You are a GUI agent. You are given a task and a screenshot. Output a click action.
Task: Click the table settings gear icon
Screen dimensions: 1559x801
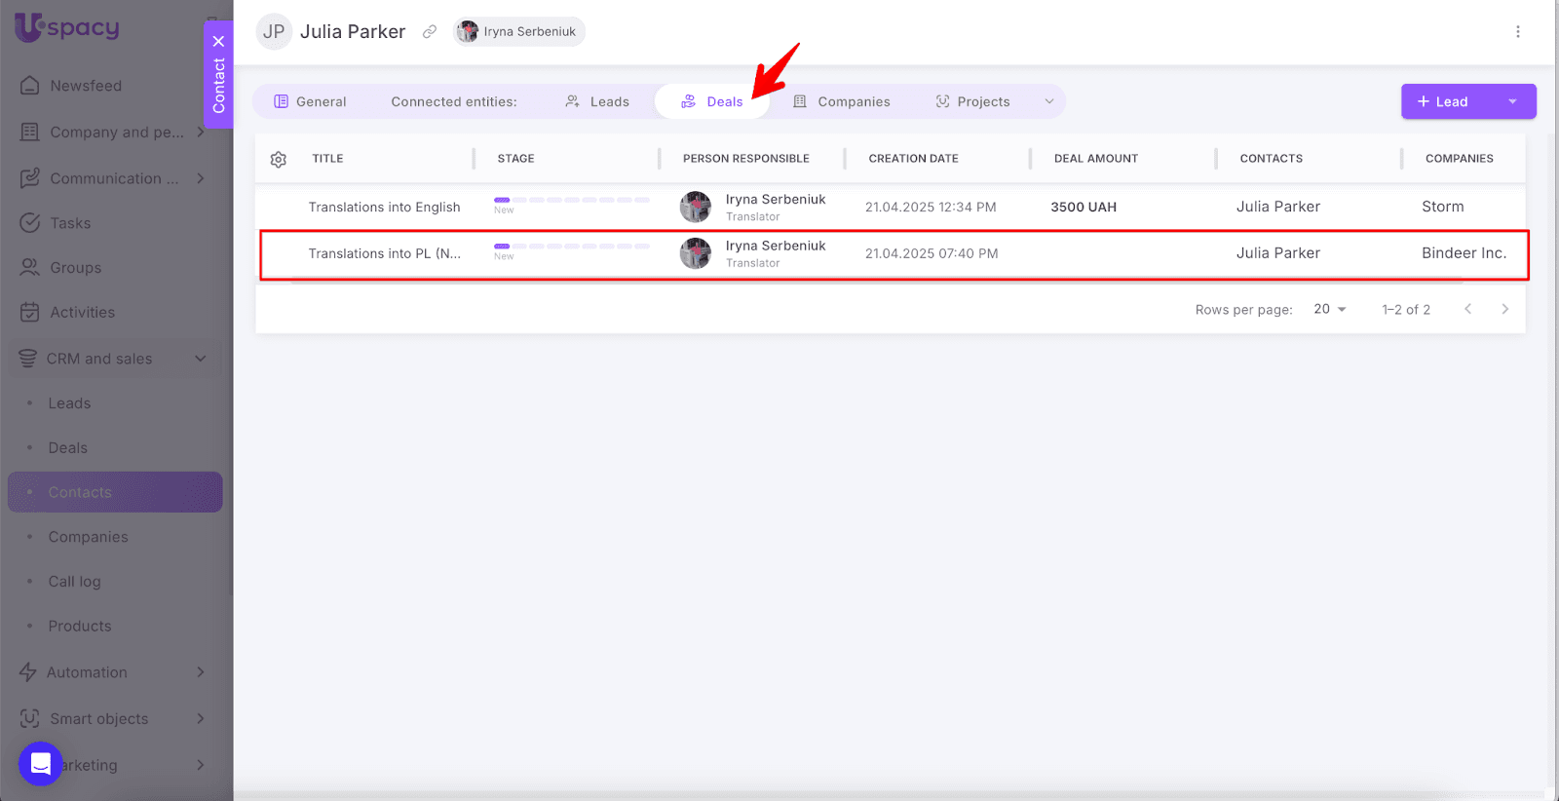pos(279,160)
